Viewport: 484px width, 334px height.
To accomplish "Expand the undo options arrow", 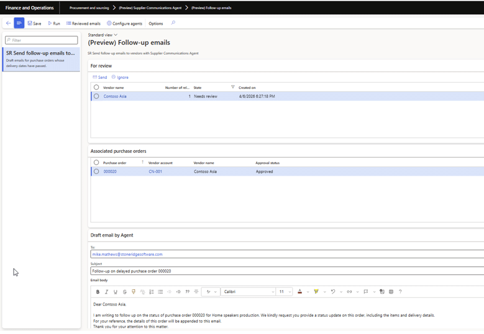I will click(x=341, y=292).
